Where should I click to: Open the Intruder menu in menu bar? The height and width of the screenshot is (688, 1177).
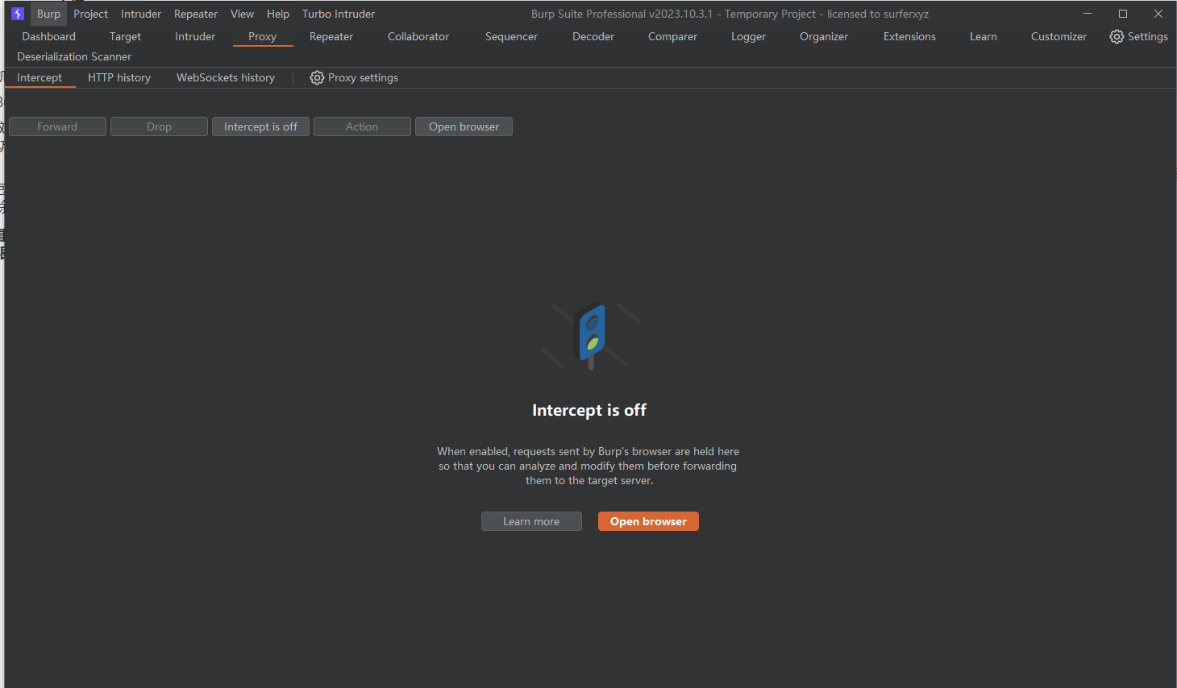(141, 14)
